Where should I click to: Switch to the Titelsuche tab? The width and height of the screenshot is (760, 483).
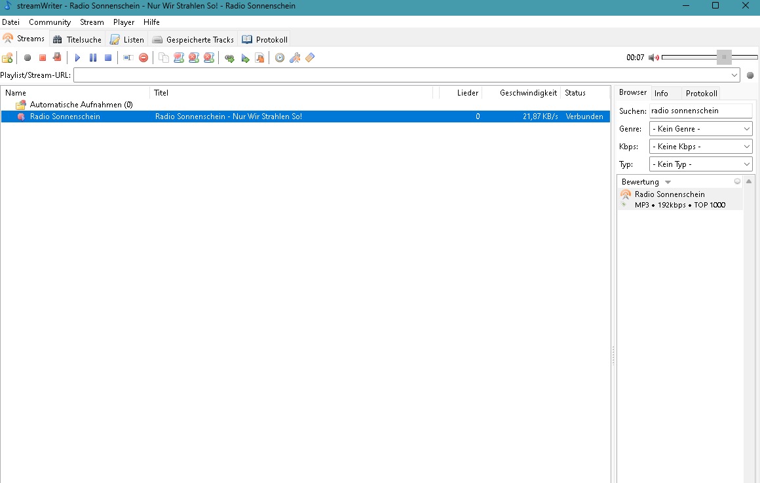tap(77, 40)
